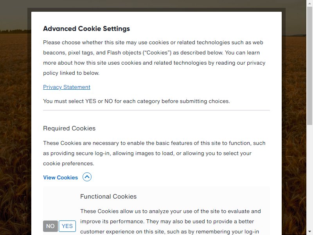Click the dark border above the dialog
313x235 pixels.
156,10
